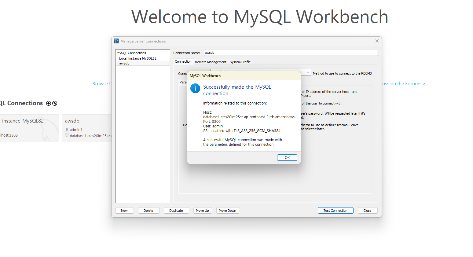Click 'User: admin1' text in dialog
This screenshot has width=473, height=257.
click(x=214, y=126)
